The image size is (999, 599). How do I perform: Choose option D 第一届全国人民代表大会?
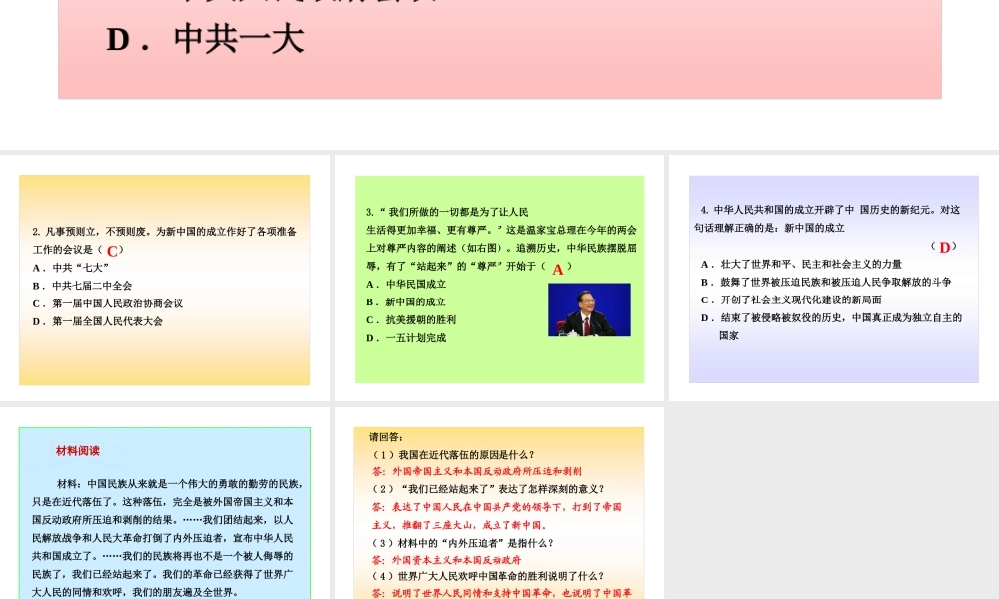pyautogui.click(x=98, y=321)
